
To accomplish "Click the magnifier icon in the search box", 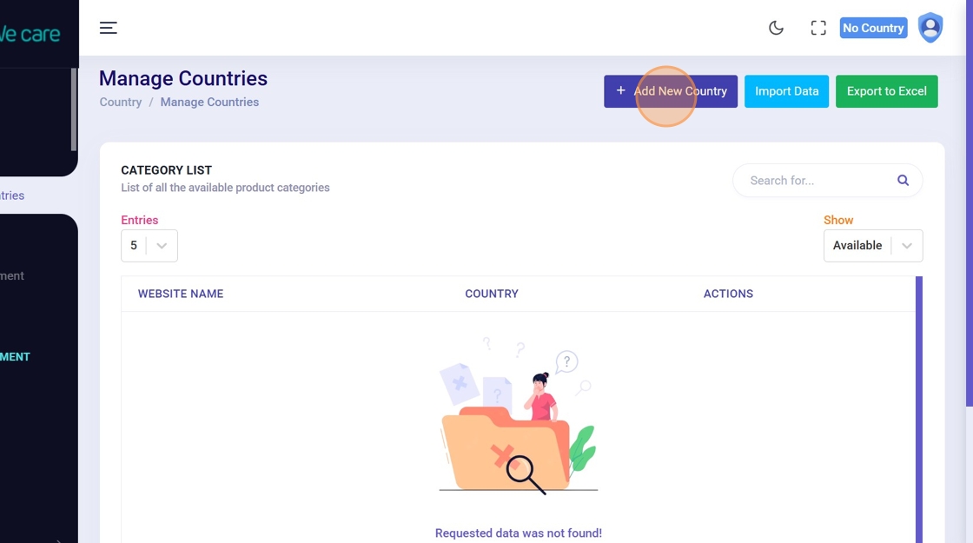I will pos(903,181).
